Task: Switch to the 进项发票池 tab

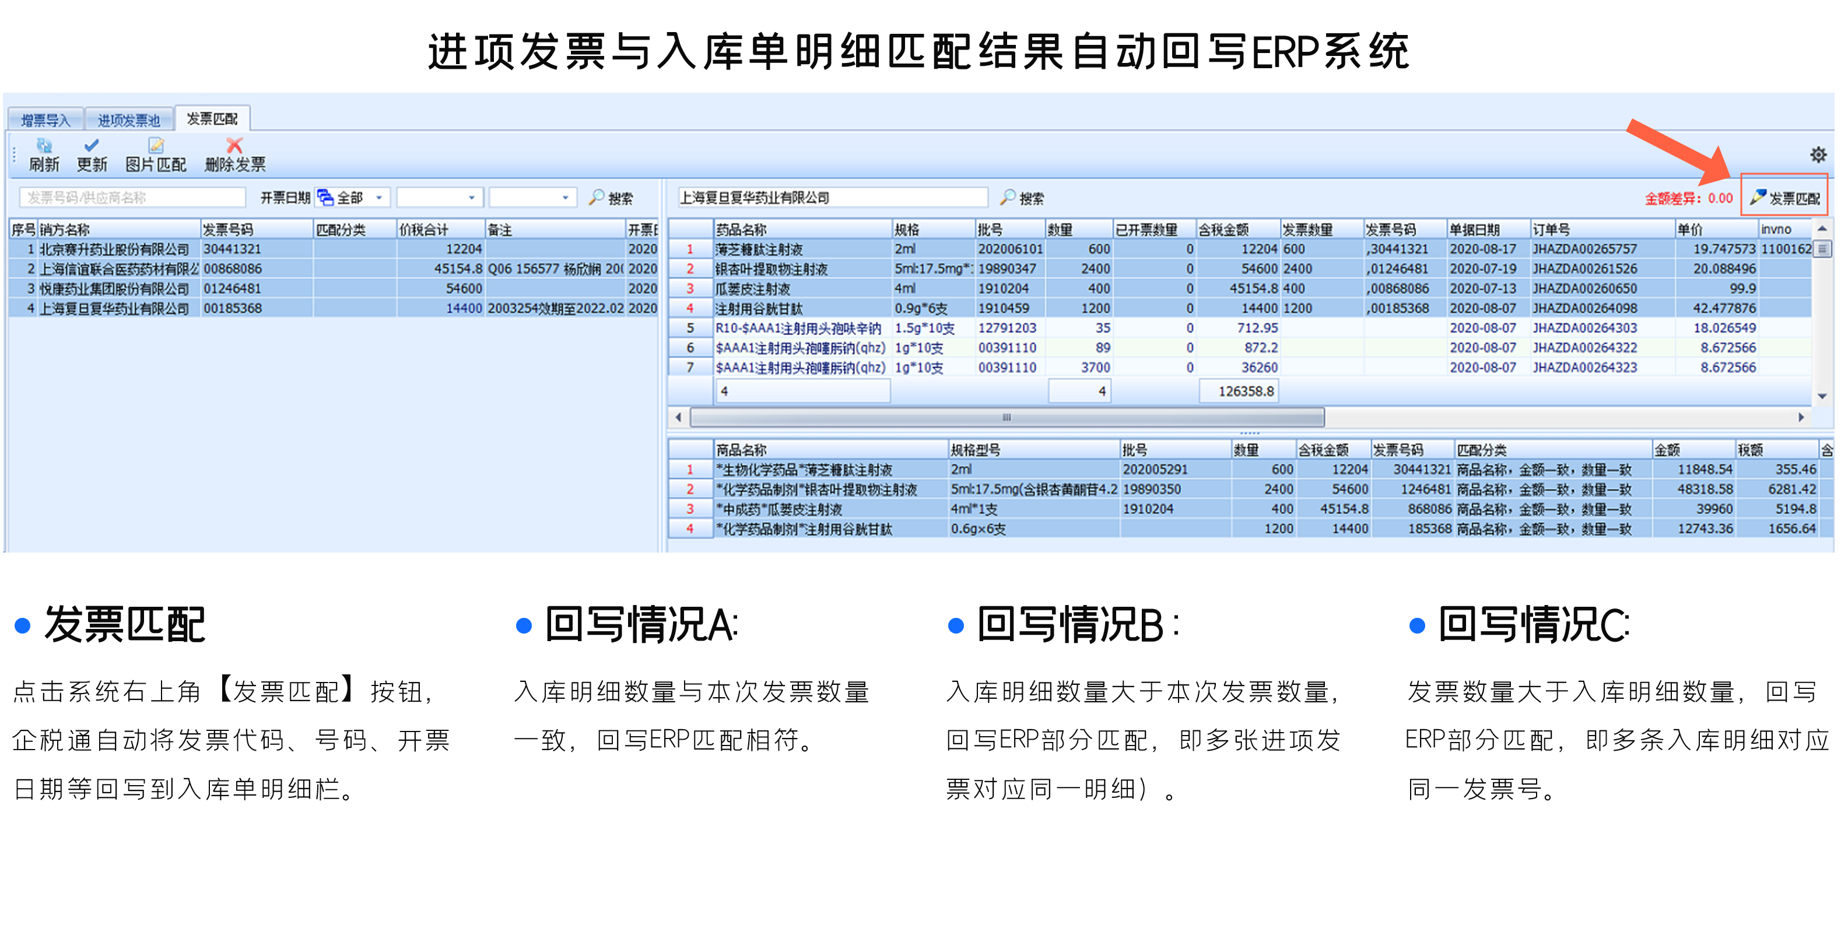Action: point(129,120)
